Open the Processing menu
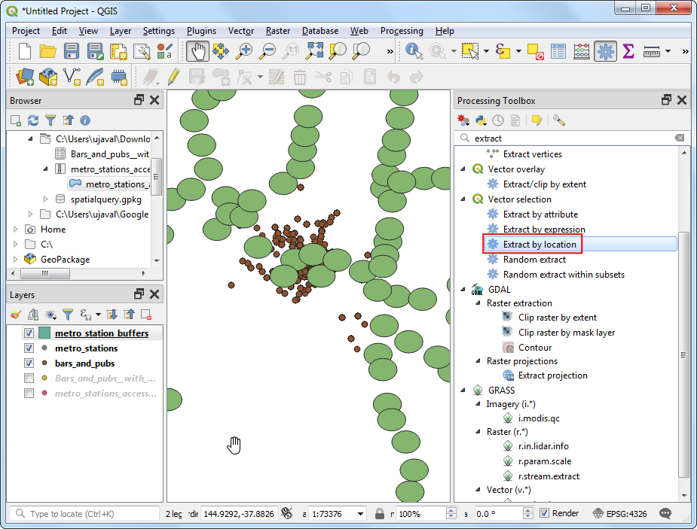Viewport: 697px width, 529px height. (401, 31)
